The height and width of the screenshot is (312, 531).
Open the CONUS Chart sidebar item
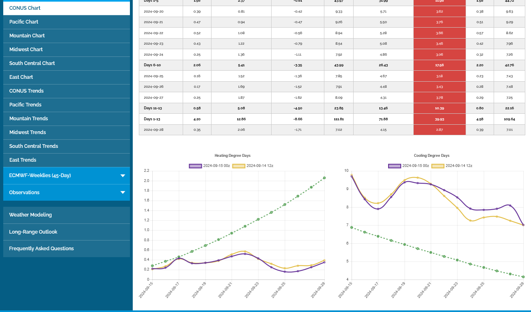tap(25, 8)
